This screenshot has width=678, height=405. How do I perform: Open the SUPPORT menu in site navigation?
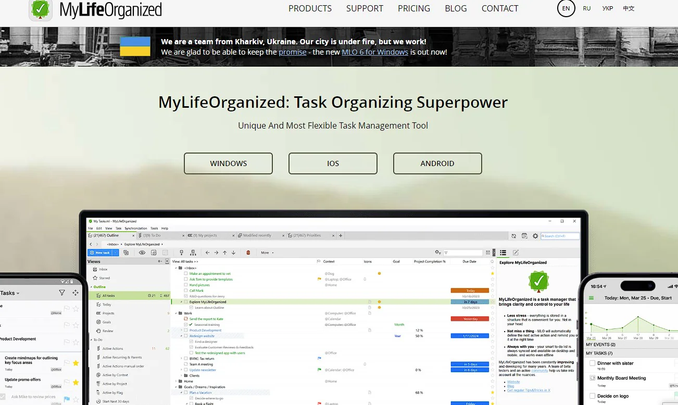365,8
